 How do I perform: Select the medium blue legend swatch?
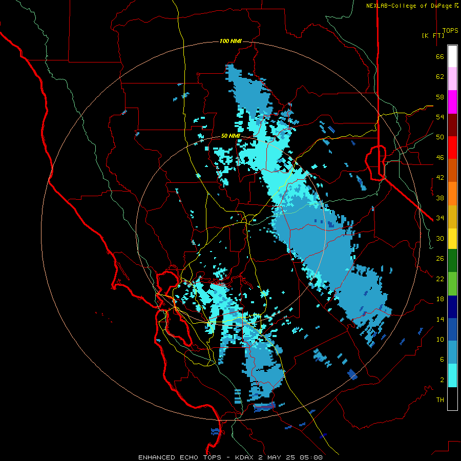coord(452,329)
